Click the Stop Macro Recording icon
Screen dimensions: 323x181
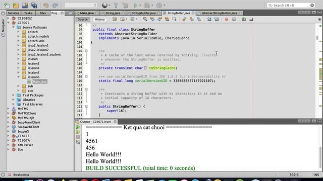234,19
